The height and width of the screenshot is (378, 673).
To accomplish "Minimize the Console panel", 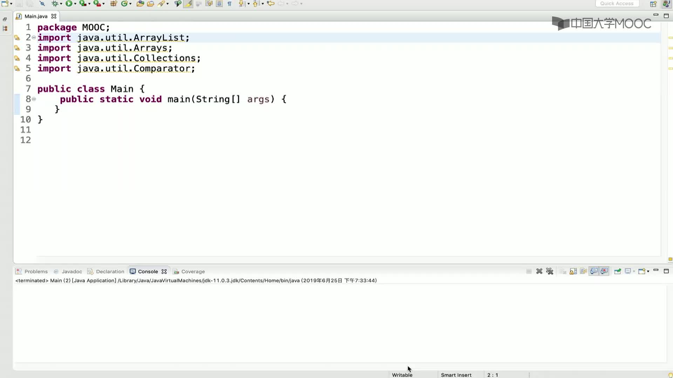I will (656, 271).
